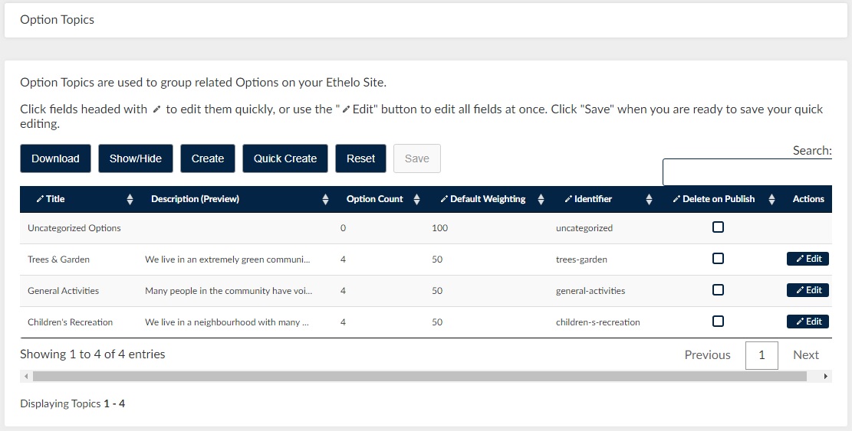Sort by Option Count arrows
Screen dimensions: 852x431
coord(416,200)
